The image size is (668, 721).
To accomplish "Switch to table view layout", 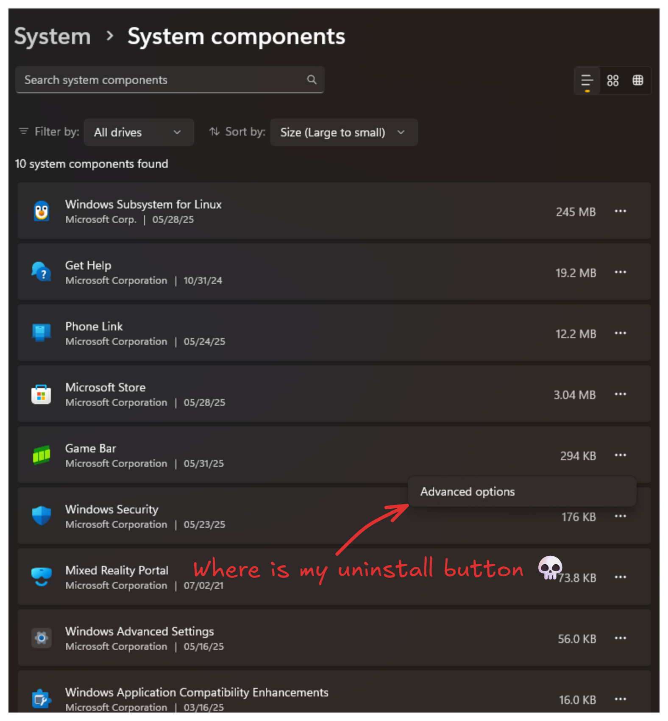I will pos(637,80).
